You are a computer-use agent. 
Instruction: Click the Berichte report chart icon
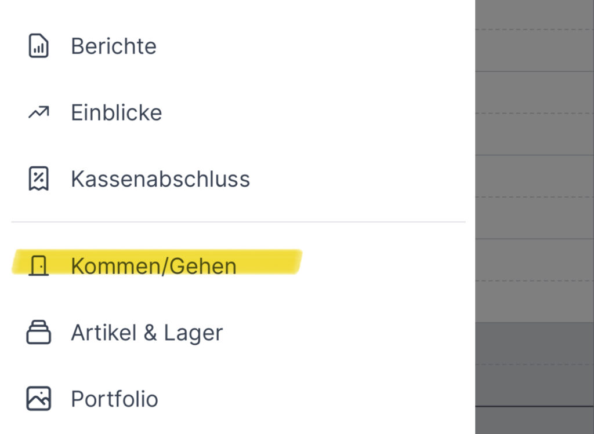39,46
